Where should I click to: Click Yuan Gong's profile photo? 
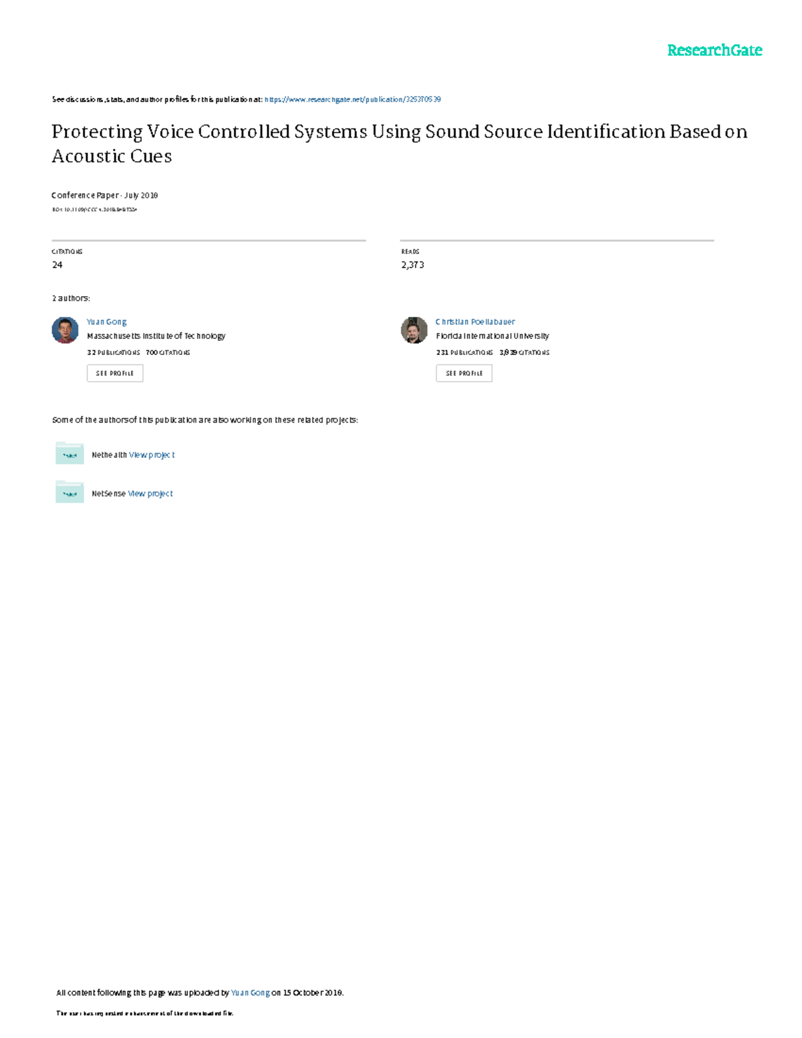(65, 330)
